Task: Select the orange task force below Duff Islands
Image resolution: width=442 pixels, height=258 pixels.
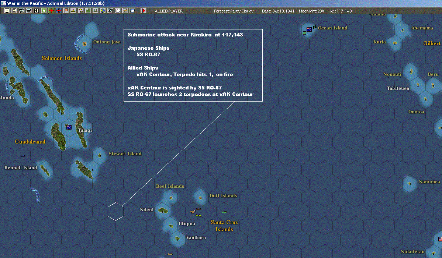Action: (198, 209)
